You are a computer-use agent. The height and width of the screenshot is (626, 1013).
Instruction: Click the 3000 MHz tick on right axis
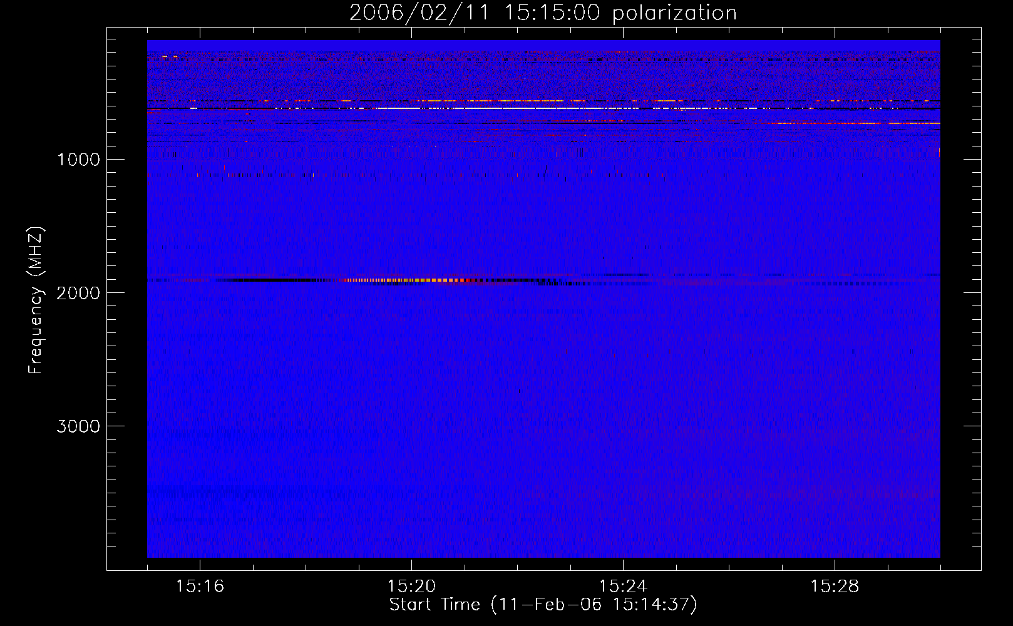tap(972, 426)
